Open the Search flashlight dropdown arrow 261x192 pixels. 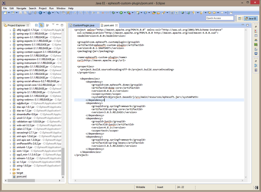pyautogui.click(x=167, y=13)
